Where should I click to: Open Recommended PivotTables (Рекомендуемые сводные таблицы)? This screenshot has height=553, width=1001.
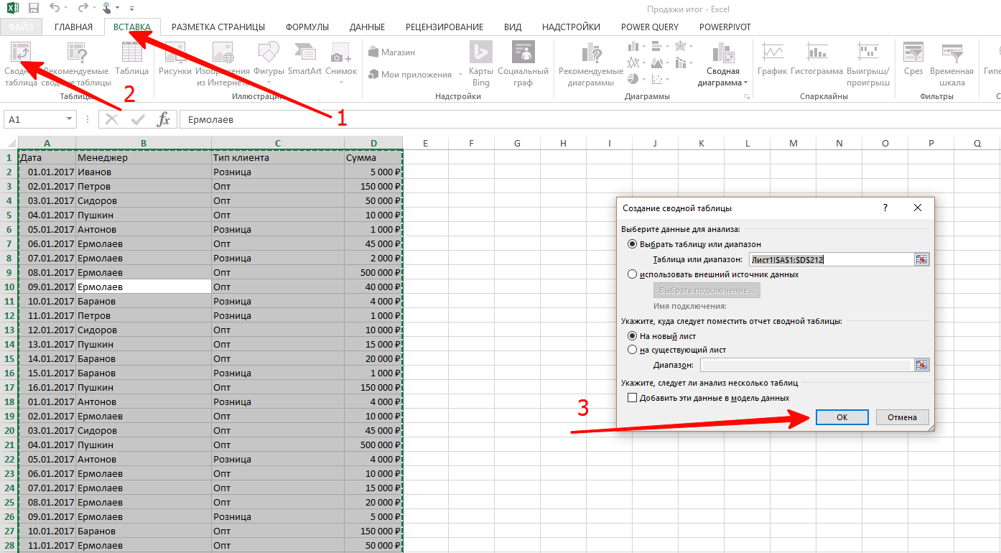tap(76, 65)
